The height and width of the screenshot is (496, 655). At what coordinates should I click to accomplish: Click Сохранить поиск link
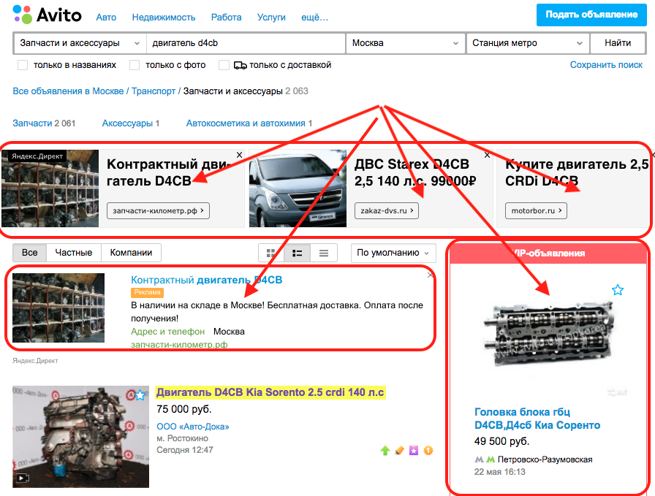606,65
